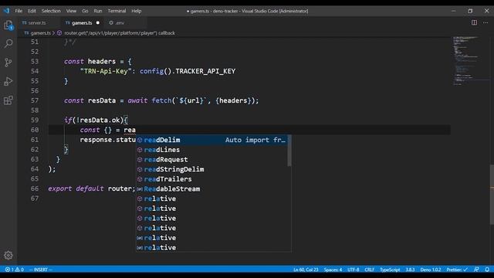This screenshot has width=494, height=278.
Task: Click 'resData.ok' condition on line 59
Action: point(100,120)
